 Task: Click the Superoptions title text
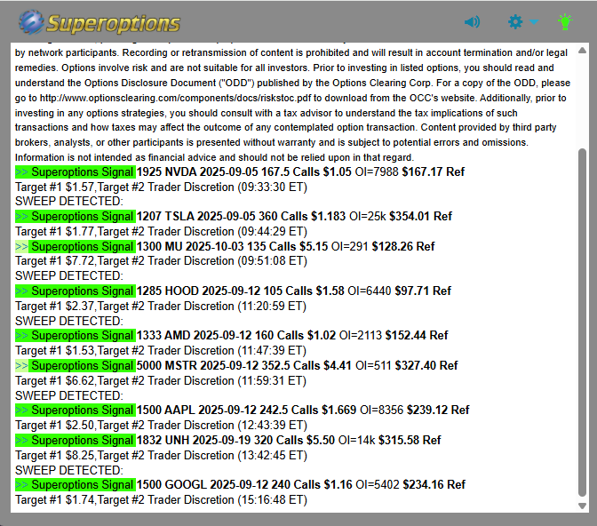pos(114,22)
